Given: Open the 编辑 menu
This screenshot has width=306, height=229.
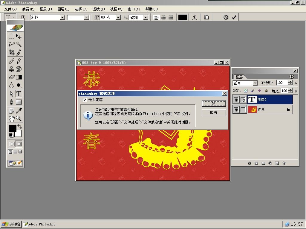Looking at the screenshot, I should 28,9.
